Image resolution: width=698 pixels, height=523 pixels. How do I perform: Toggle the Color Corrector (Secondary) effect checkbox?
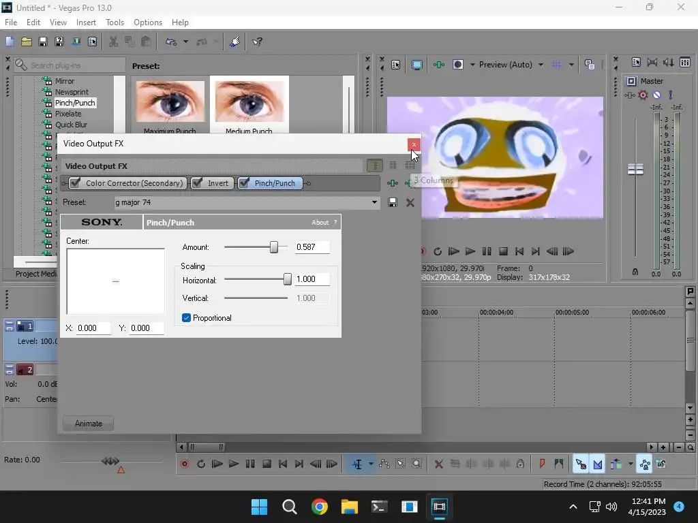pos(76,183)
